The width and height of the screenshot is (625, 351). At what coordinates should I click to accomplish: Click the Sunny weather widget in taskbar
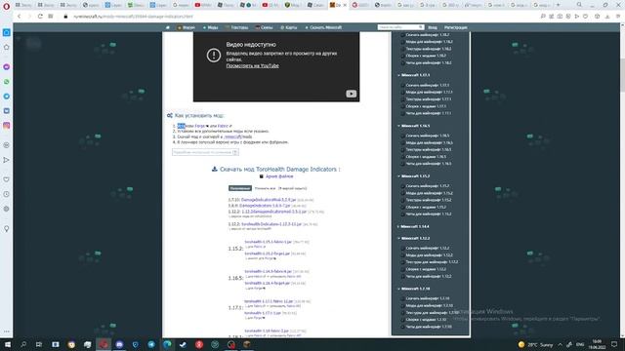point(536,344)
